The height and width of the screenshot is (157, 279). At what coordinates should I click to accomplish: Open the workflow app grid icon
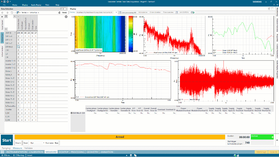(2, 152)
